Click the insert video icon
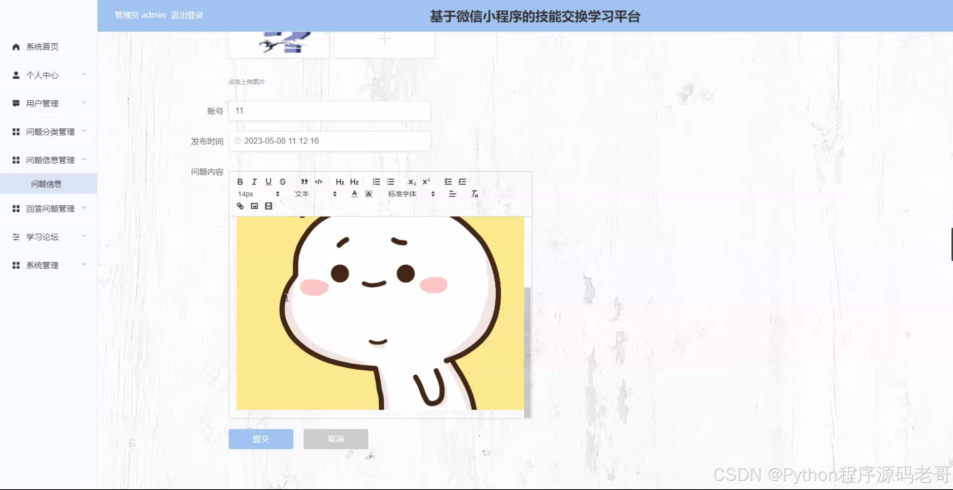 269,206
